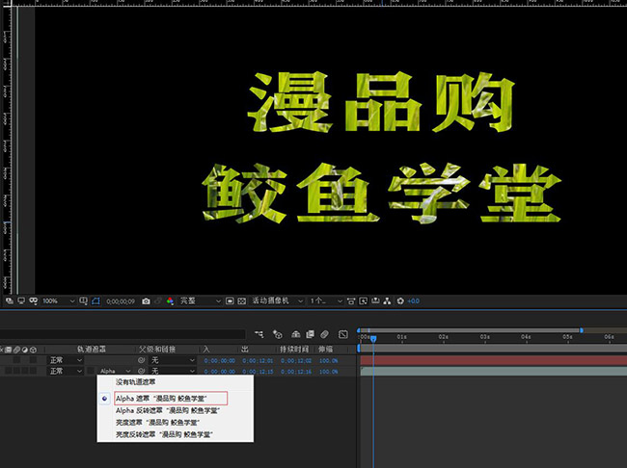Open the graph editor icon
This screenshot has height=468, width=627.
343,334
